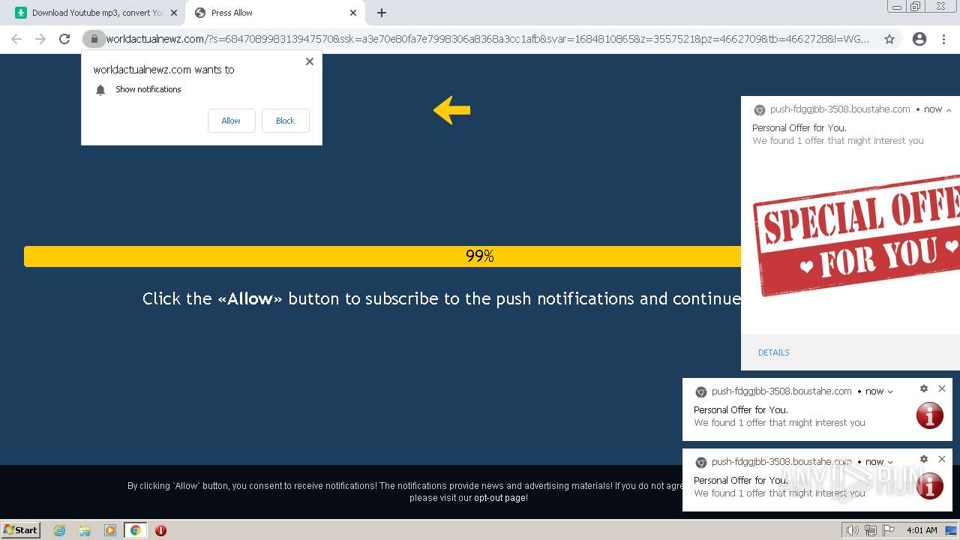This screenshot has height=540, width=960.
Task: Open settings gear of bottom notification
Action: 924,459
